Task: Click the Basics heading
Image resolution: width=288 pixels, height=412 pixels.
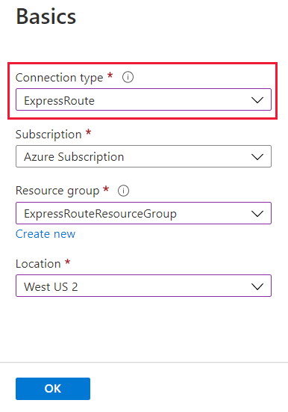Action: [x=46, y=16]
